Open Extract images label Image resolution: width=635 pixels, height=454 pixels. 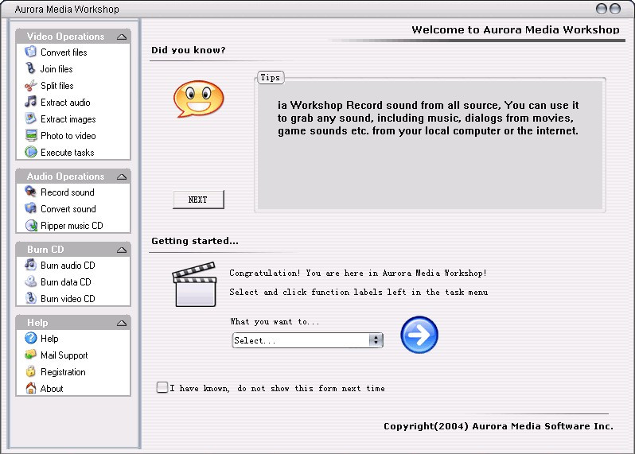click(68, 119)
